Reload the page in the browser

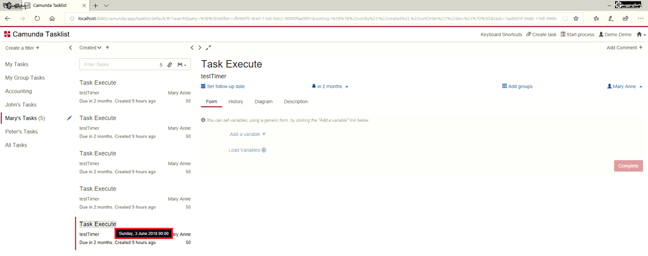(37, 18)
